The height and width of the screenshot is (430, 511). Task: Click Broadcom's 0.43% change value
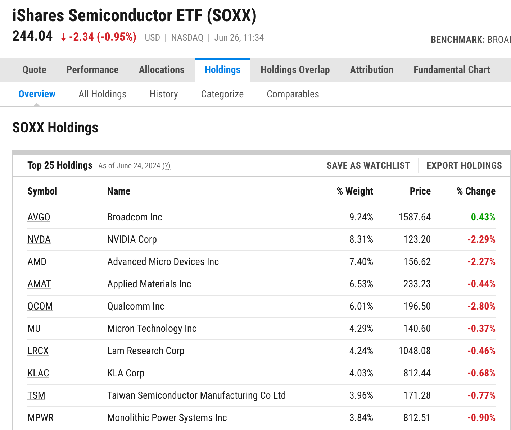tap(483, 217)
